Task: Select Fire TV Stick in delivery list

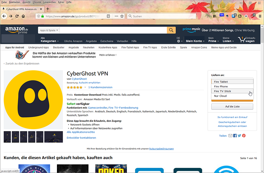Action: point(232,91)
